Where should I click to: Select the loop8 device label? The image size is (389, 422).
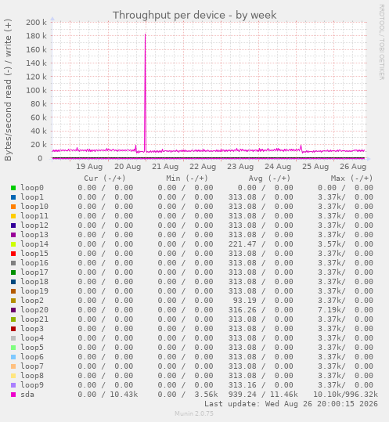pyautogui.click(x=32, y=376)
